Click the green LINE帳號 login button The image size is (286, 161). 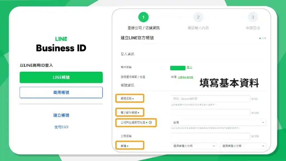(x=61, y=77)
